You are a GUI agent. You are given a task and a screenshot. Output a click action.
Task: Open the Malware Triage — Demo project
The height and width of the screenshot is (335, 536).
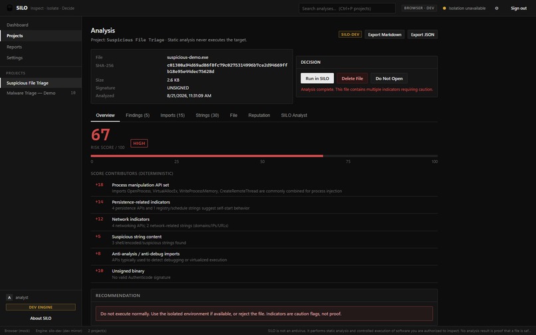[x=41, y=93]
